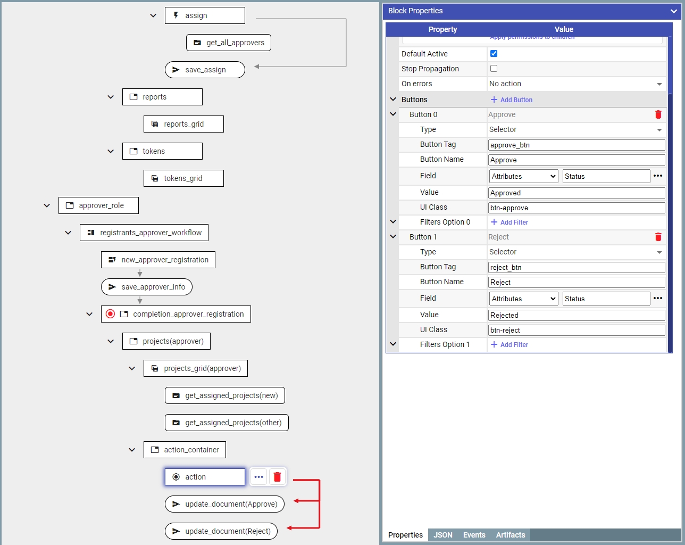Image resolution: width=685 pixels, height=545 pixels.
Task: Enable the Stop Propagation checkbox
Action: click(x=494, y=69)
